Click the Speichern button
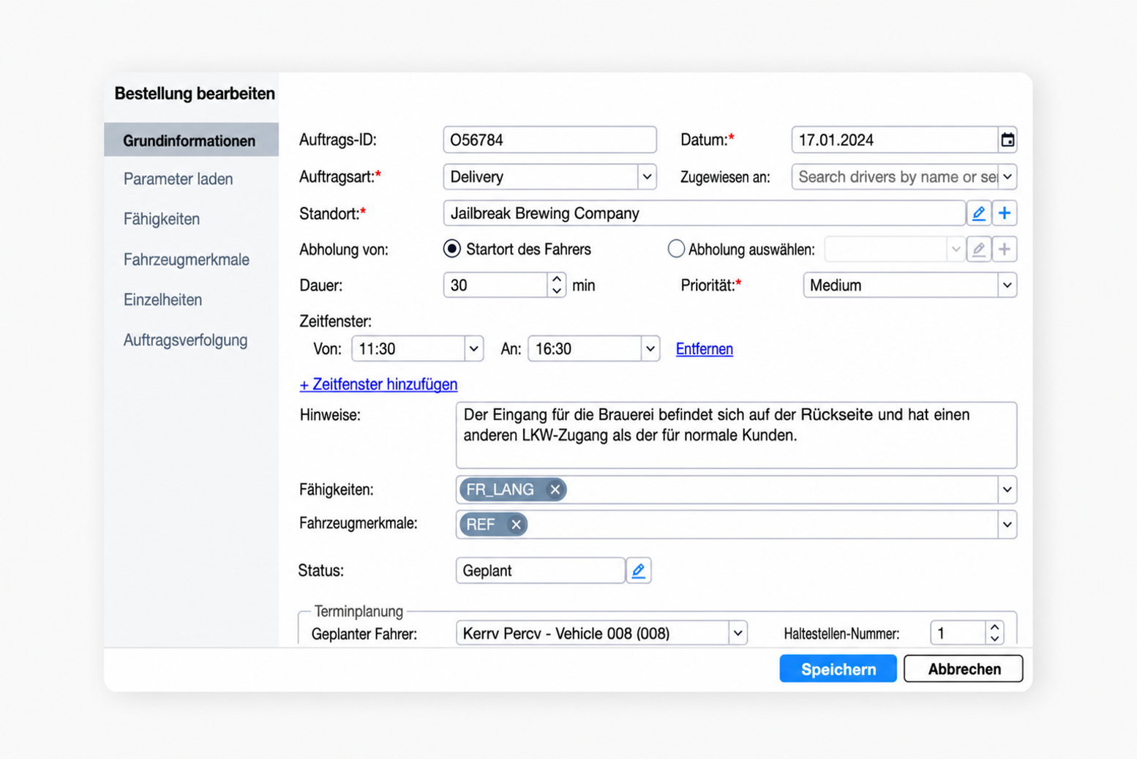 [838, 669]
